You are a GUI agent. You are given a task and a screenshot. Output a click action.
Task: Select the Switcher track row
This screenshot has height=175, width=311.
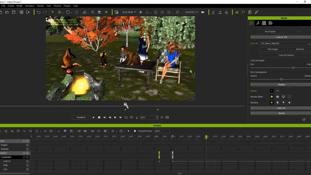pyautogui.click(x=15, y=149)
